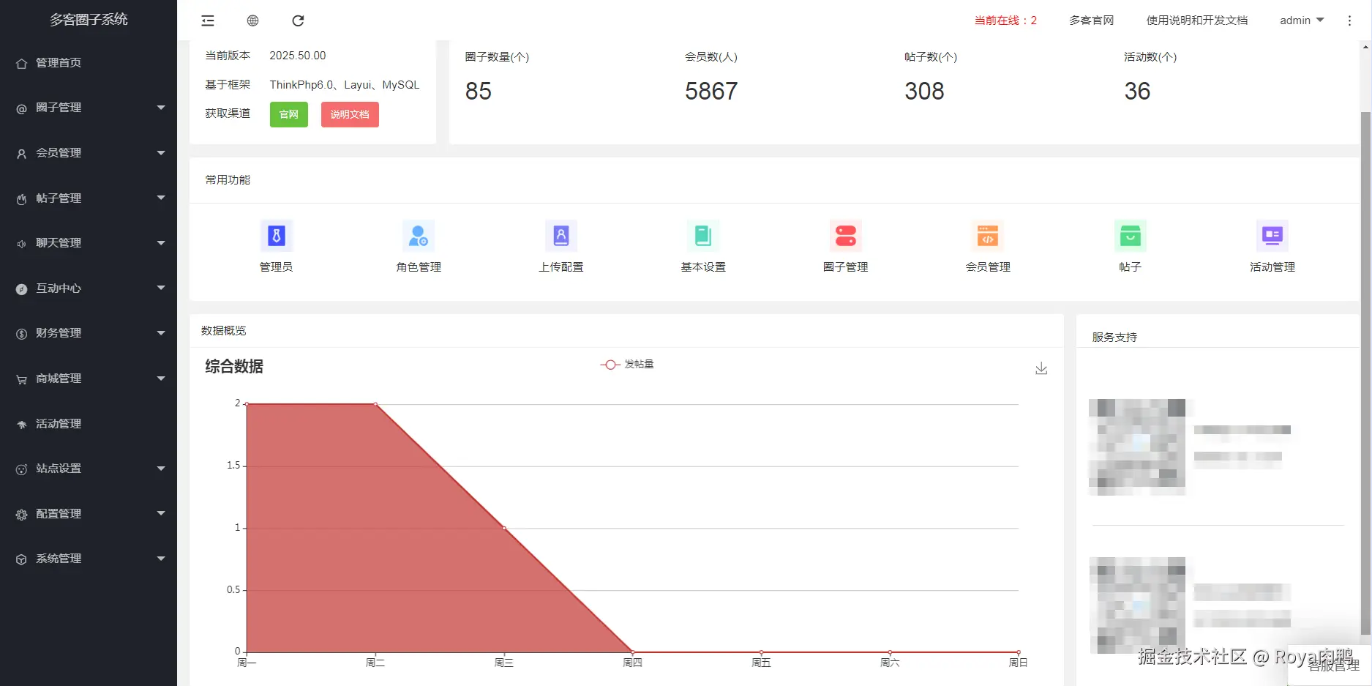Open the website globe icon in header
The height and width of the screenshot is (686, 1372).
[252, 20]
